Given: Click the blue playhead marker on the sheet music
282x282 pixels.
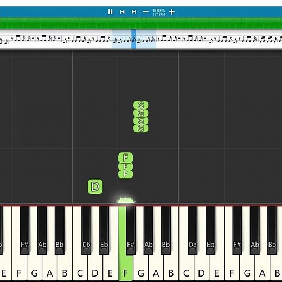Looking at the screenshot, I should (133, 39).
